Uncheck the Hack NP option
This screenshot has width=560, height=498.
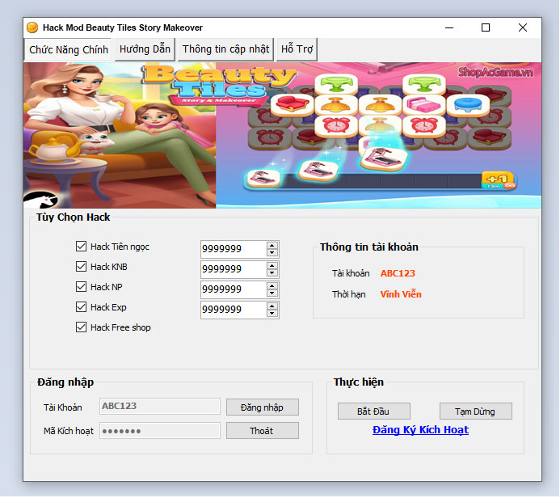pyautogui.click(x=81, y=287)
